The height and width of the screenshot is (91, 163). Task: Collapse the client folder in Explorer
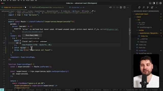[139, 17]
